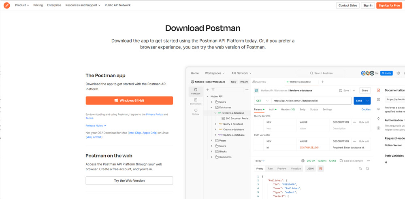Expand the Pages folder
Screen dimensions: 405x199
[x=211, y=141]
